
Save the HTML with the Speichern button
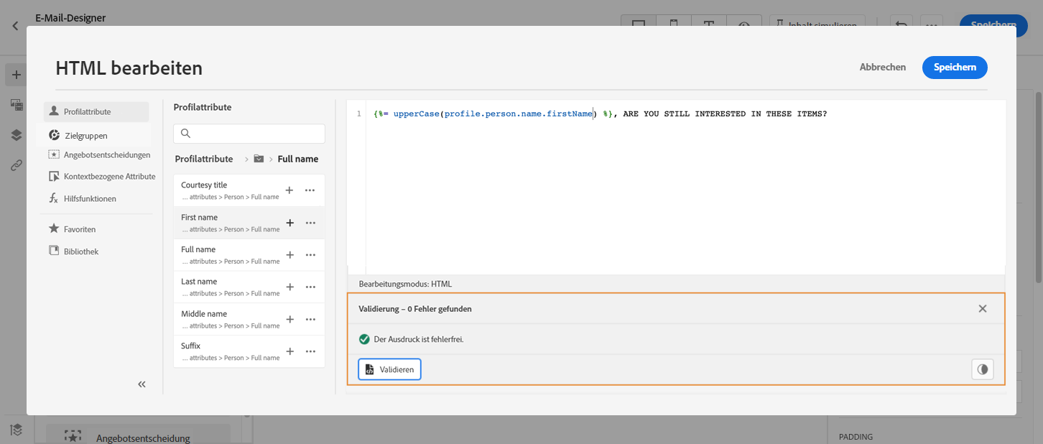[955, 67]
